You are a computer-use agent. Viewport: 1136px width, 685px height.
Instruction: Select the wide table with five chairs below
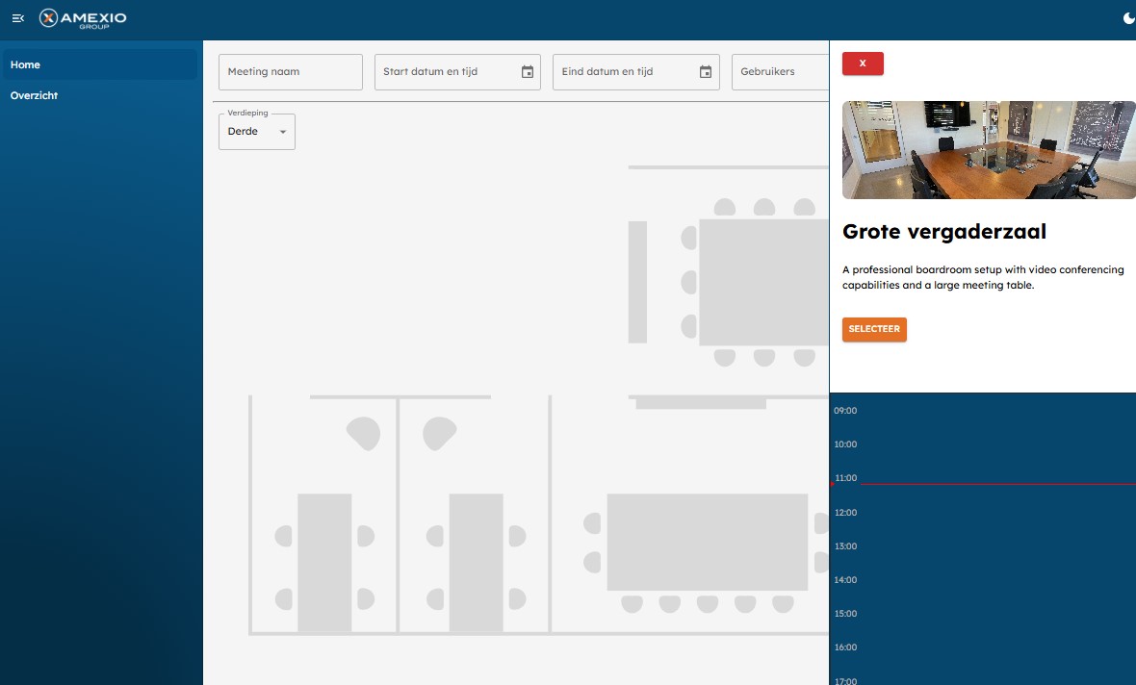click(707, 543)
